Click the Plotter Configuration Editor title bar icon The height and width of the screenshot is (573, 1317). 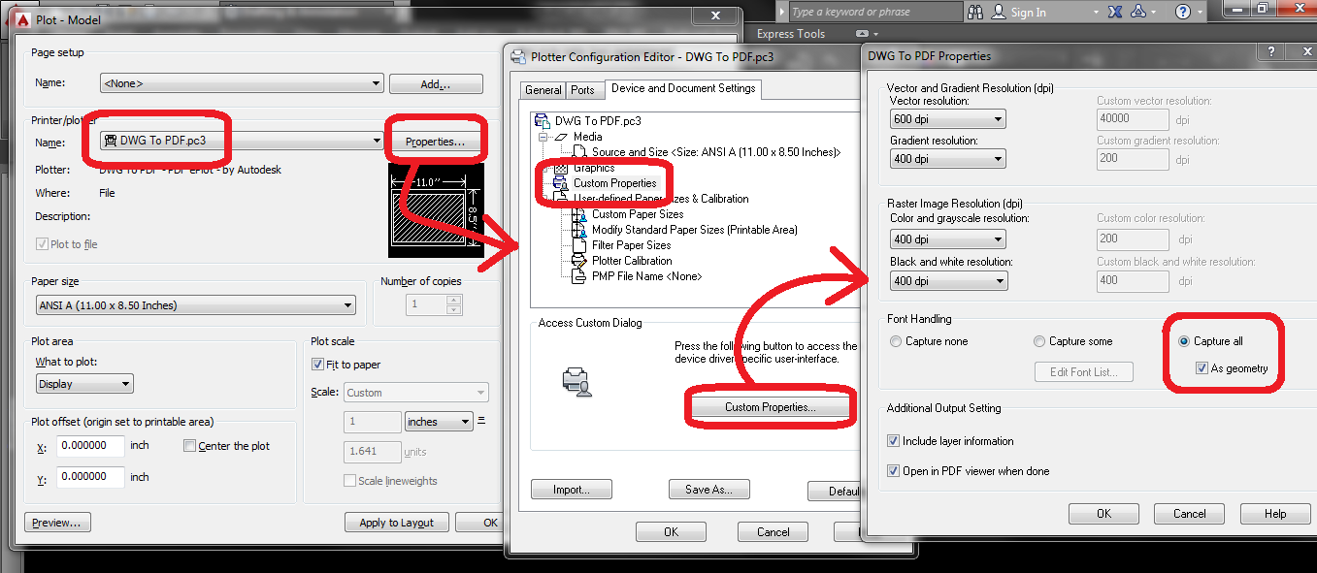pyautogui.click(x=518, y=56)
